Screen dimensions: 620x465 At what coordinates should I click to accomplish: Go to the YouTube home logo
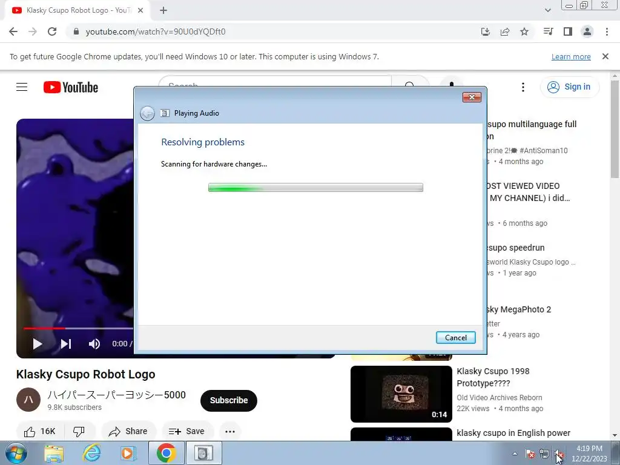tap(71, 87)
